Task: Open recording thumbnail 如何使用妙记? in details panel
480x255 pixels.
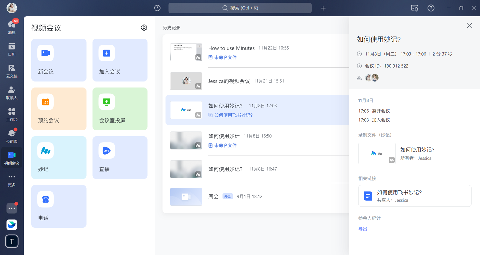Action: click(x=377, y=153)
